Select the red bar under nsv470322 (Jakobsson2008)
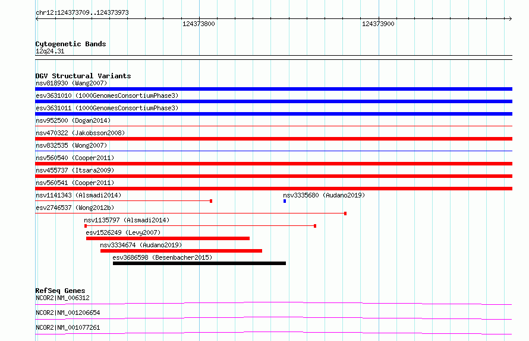This screenshot has width=529, height=341. point(273,139)
